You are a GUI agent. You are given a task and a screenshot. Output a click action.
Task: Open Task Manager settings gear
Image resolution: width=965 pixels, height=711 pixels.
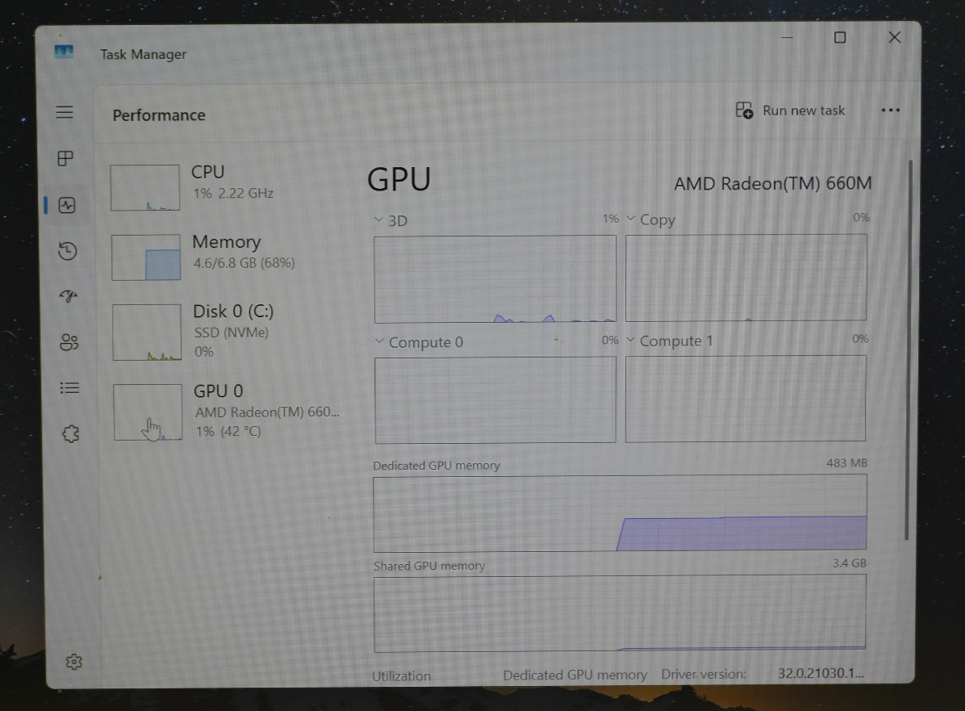point(74,662)
